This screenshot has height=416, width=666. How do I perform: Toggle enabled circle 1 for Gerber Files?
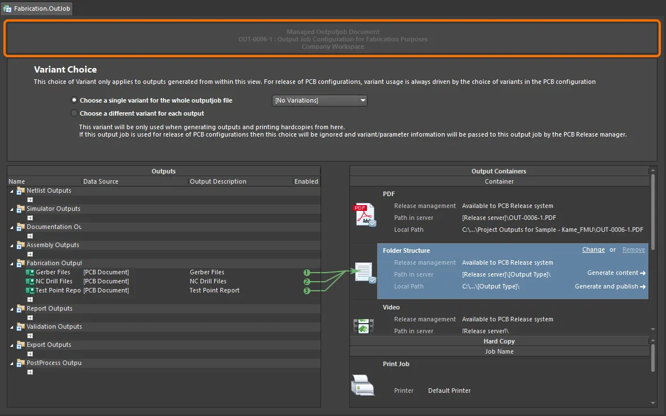tap(307, 273)
